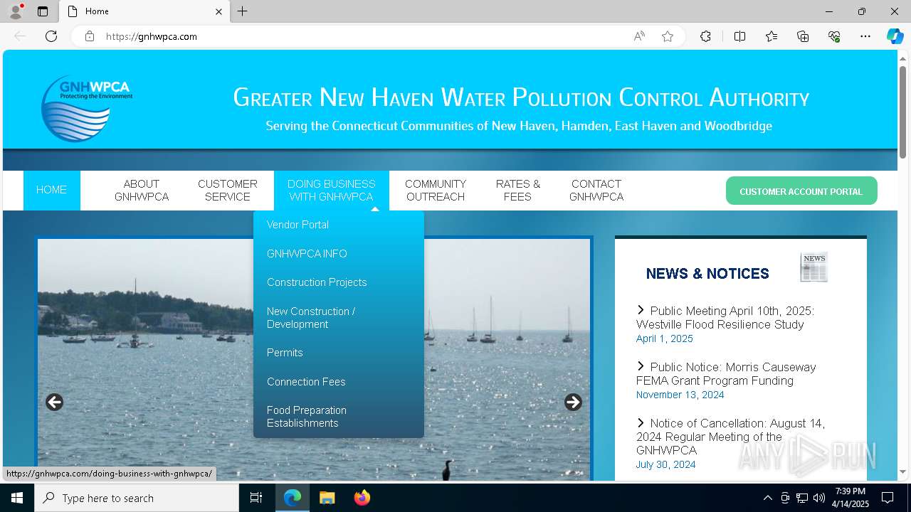Open Rates & Fees menu

(x=518, y=191)
